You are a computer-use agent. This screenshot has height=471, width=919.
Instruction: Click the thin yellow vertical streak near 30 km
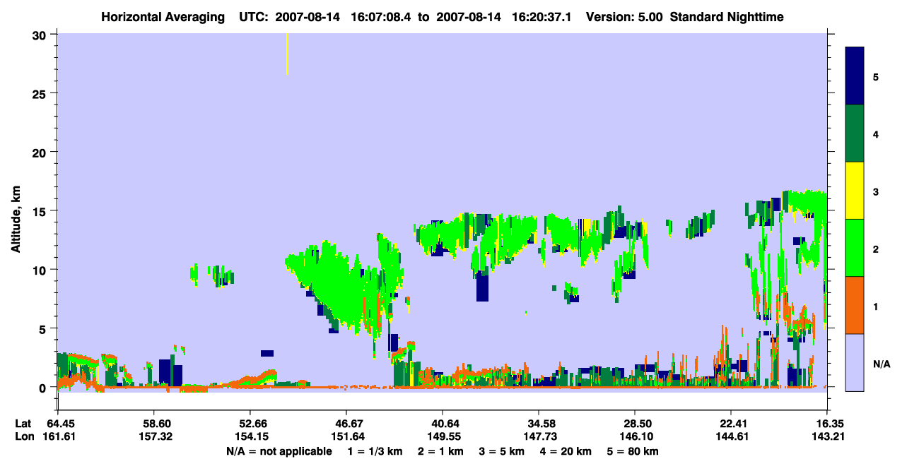click(x=287, y=54)
